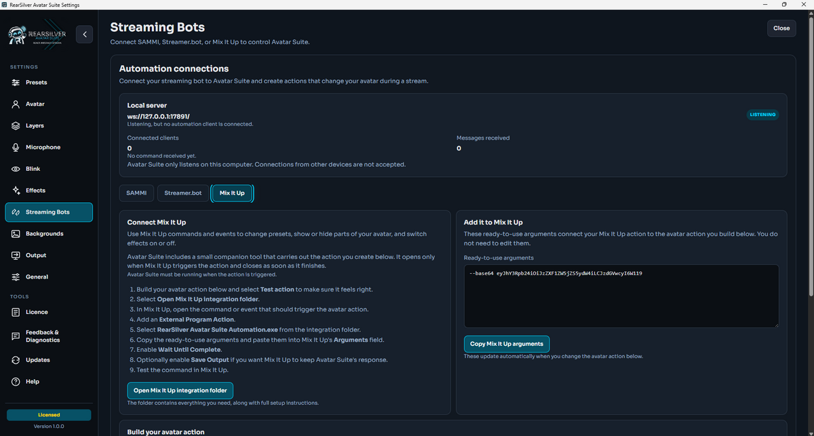814x436 pixels.
Task: Open the Avatar settings page
Action: point(49,104)
